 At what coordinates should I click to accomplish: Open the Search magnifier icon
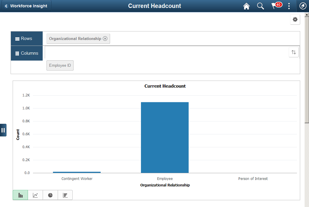[260, 6]
